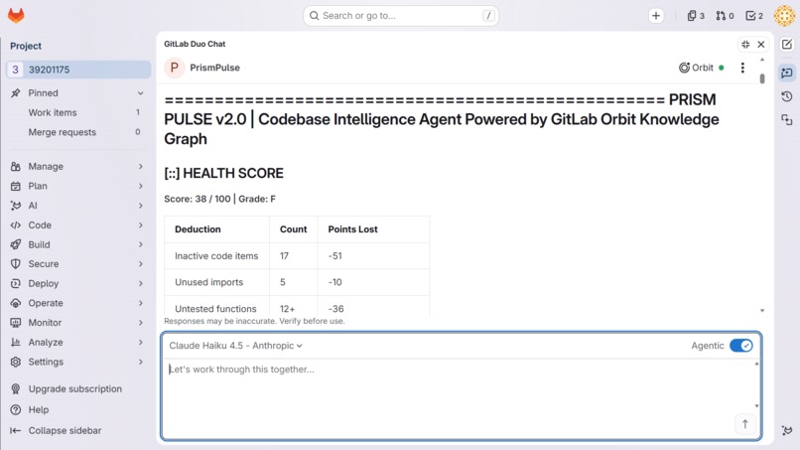Select the 'Inactive code items' table cell
Screen dimensions: 800x450
(x=216, y=256)
